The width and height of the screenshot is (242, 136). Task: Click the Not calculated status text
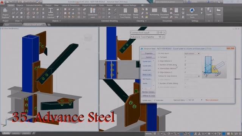pos(212,100)
